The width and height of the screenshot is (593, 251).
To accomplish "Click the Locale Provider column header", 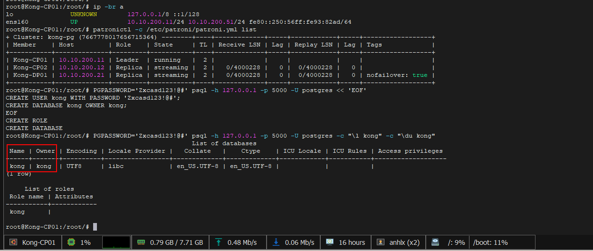I will [137, 151].
